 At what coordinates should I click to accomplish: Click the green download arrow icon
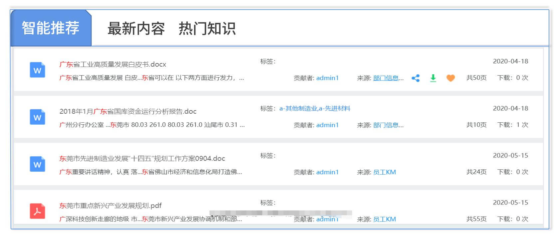[x=433, y=78]
